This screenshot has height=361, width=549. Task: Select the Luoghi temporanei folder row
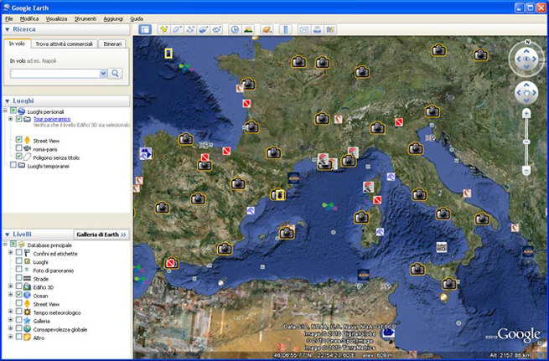[48, 166]
